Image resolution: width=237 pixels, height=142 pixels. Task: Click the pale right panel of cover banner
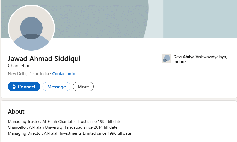pos(200,18)
